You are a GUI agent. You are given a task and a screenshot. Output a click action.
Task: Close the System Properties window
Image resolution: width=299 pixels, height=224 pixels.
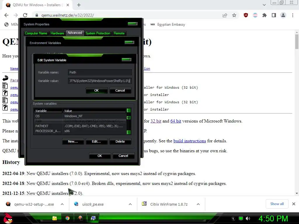point(133,23)
